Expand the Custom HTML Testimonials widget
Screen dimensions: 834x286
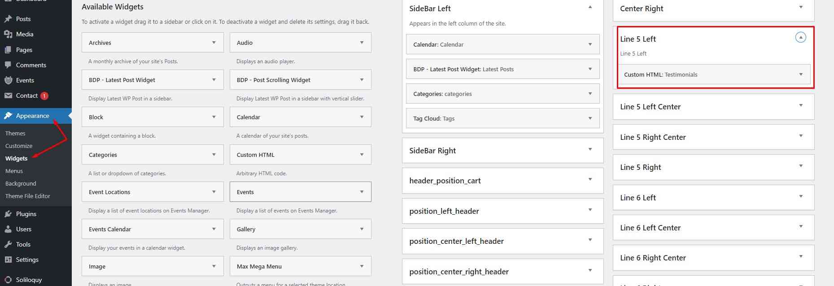801,74
